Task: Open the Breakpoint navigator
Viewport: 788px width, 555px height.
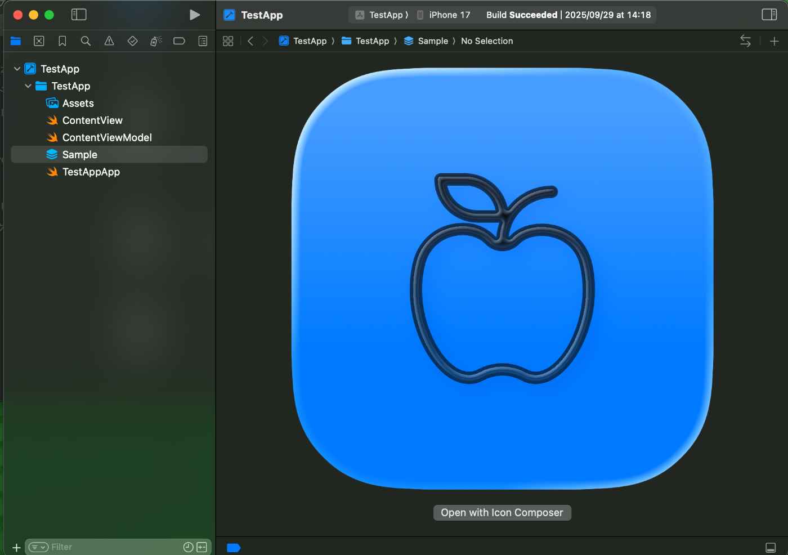Action: point(180,41)
